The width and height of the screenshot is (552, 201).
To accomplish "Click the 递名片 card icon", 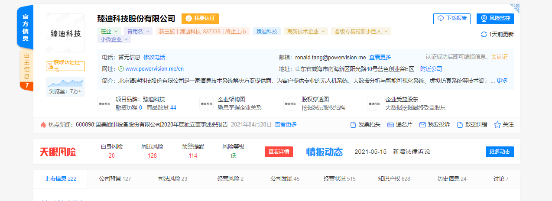I will tap(390, 125).
